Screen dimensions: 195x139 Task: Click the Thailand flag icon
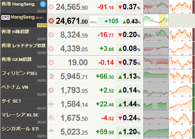(x=51, y=104)
